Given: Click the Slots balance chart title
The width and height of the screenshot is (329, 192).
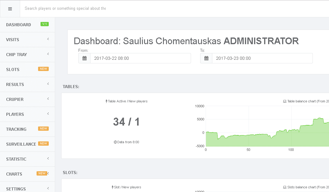Looking at the screenshot, I should (x=308, y=187).
